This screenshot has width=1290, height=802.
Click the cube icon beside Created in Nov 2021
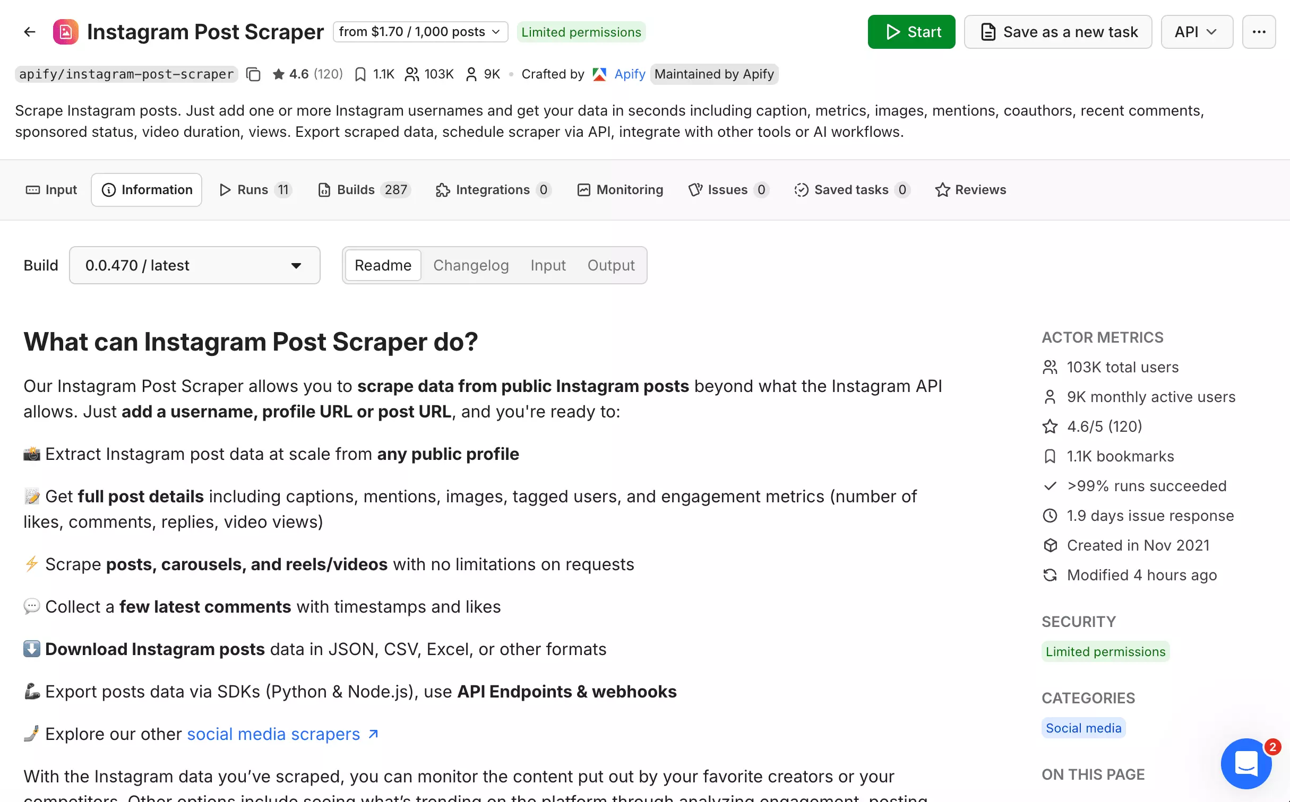point(1050,545)
